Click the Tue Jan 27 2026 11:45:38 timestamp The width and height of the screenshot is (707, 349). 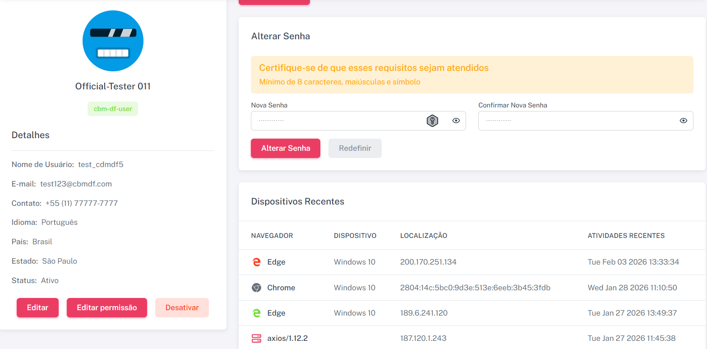tap(632, 338)
